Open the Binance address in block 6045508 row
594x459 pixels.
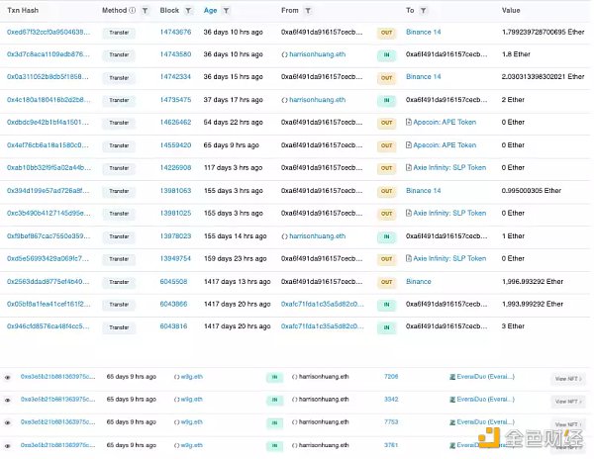point(418,282)
